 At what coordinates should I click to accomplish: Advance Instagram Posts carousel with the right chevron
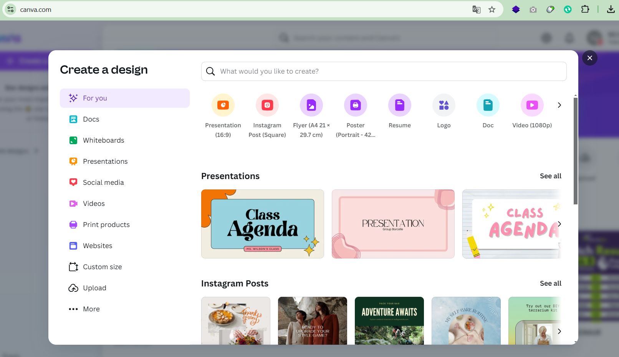click(559, 331)
